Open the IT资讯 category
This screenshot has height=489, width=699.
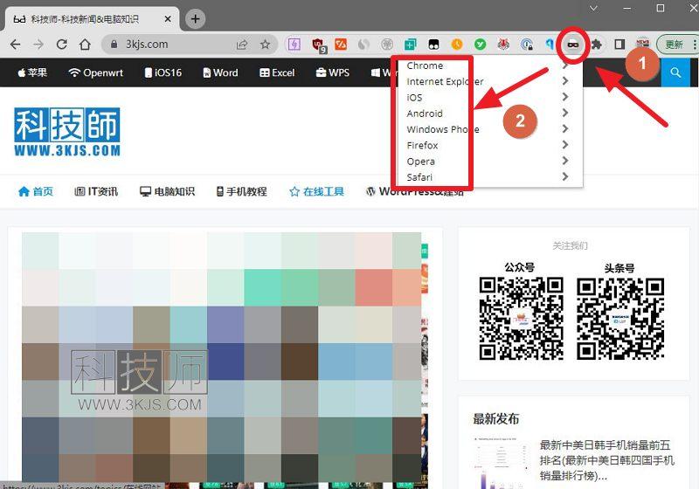pos(96,191)
